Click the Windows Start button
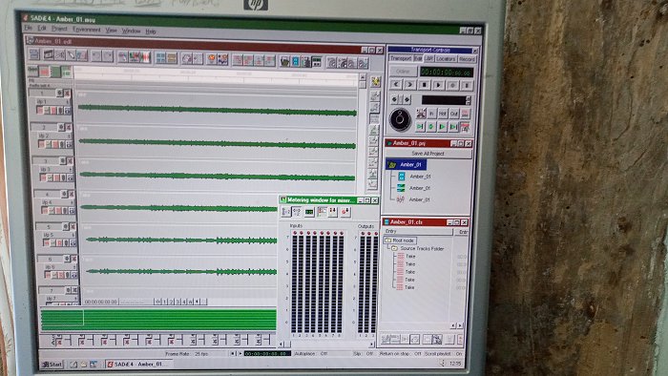This screenshot has height=376, width=668. click(x=52, y=365)
